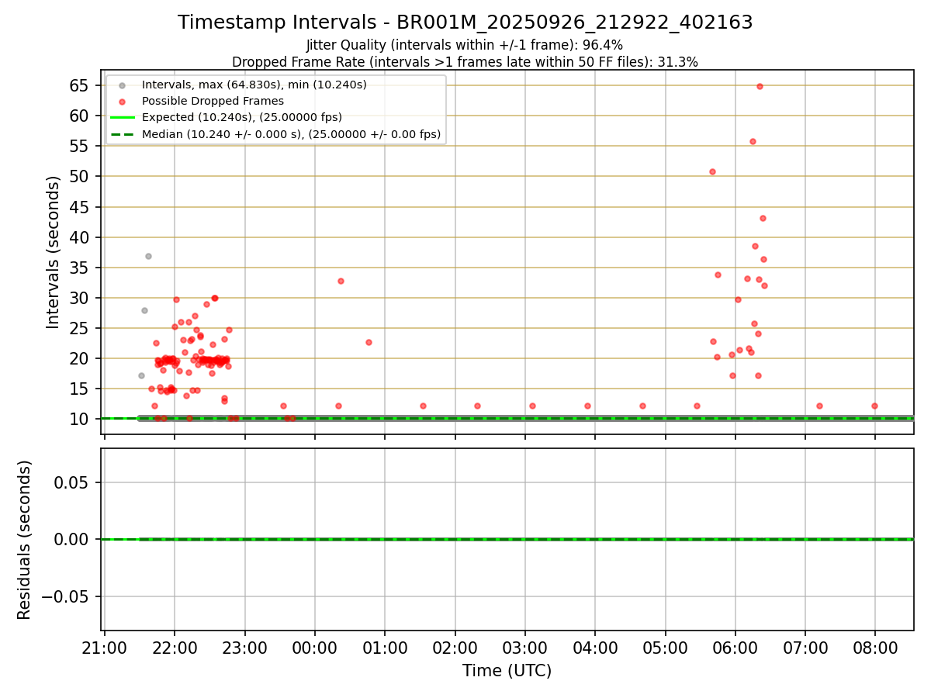Click legend entry 'Possible Dropped Frames'
This screenshot has width=931, height=698.
(x=213, y=101)
